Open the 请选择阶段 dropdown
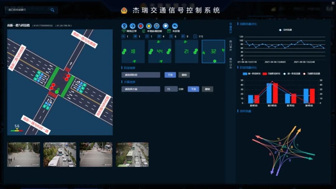 pos(141,75)
